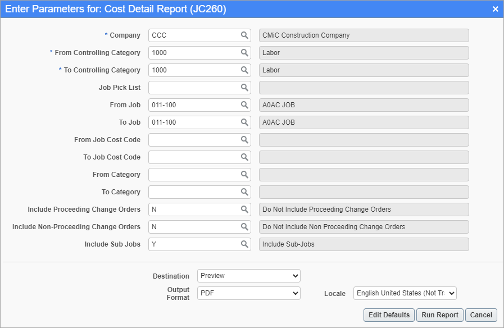Open the Output Format dropdown showing PDF
Screen dimensions: 504x328
coord(249,293)
